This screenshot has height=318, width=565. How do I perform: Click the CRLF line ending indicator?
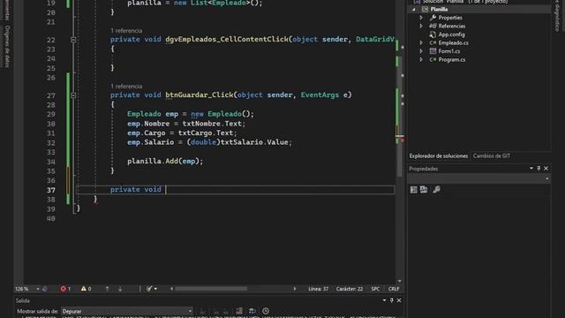pos(394,289)
